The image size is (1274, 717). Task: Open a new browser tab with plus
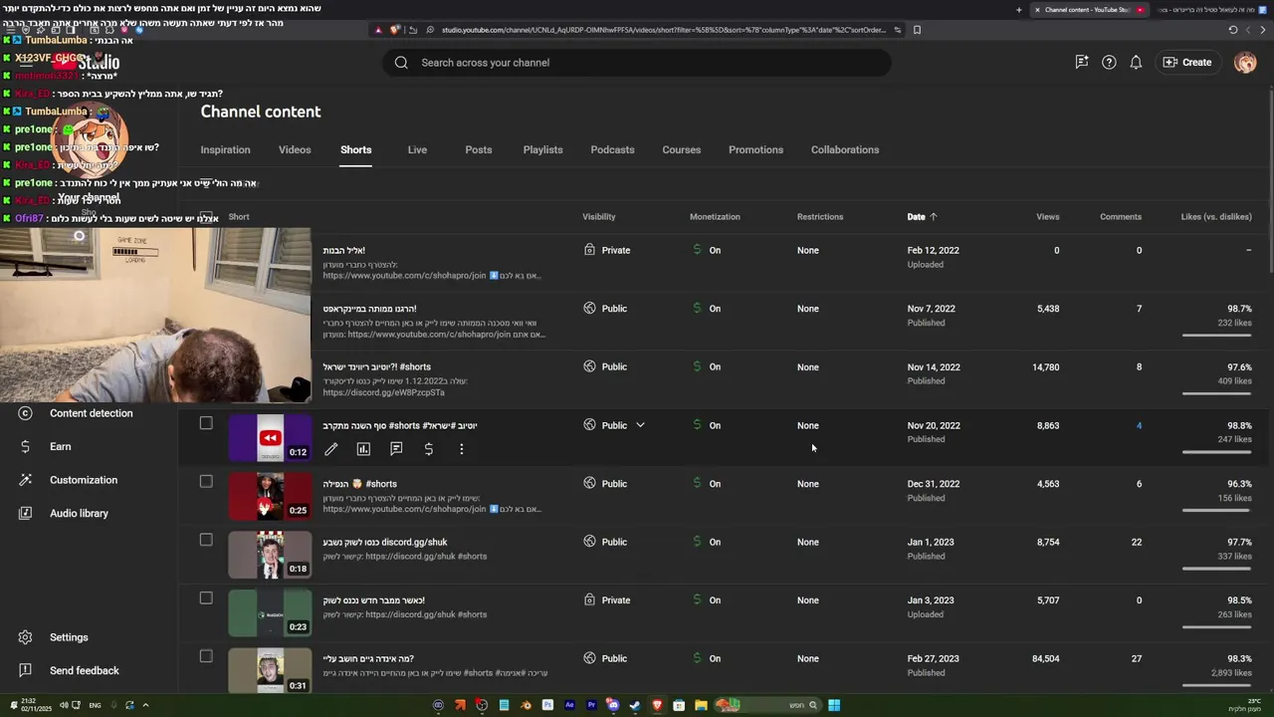[1018, 10]
